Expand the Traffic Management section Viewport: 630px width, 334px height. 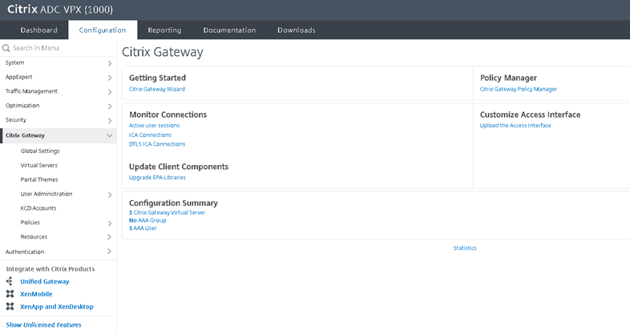coord(110,91)
